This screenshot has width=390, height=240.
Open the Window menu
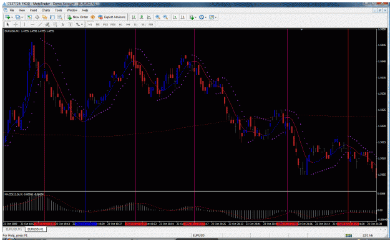[72, 10]
